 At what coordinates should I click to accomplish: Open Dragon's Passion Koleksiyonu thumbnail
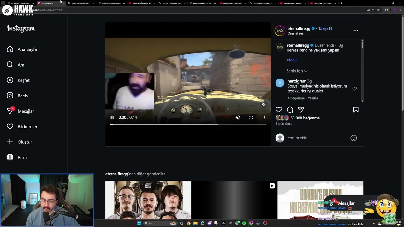click(320, 200)
